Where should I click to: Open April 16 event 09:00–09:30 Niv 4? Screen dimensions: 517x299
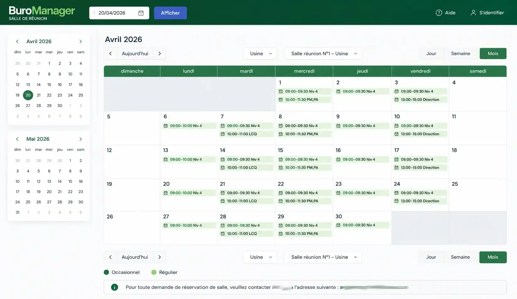click(x=362, y=159)
